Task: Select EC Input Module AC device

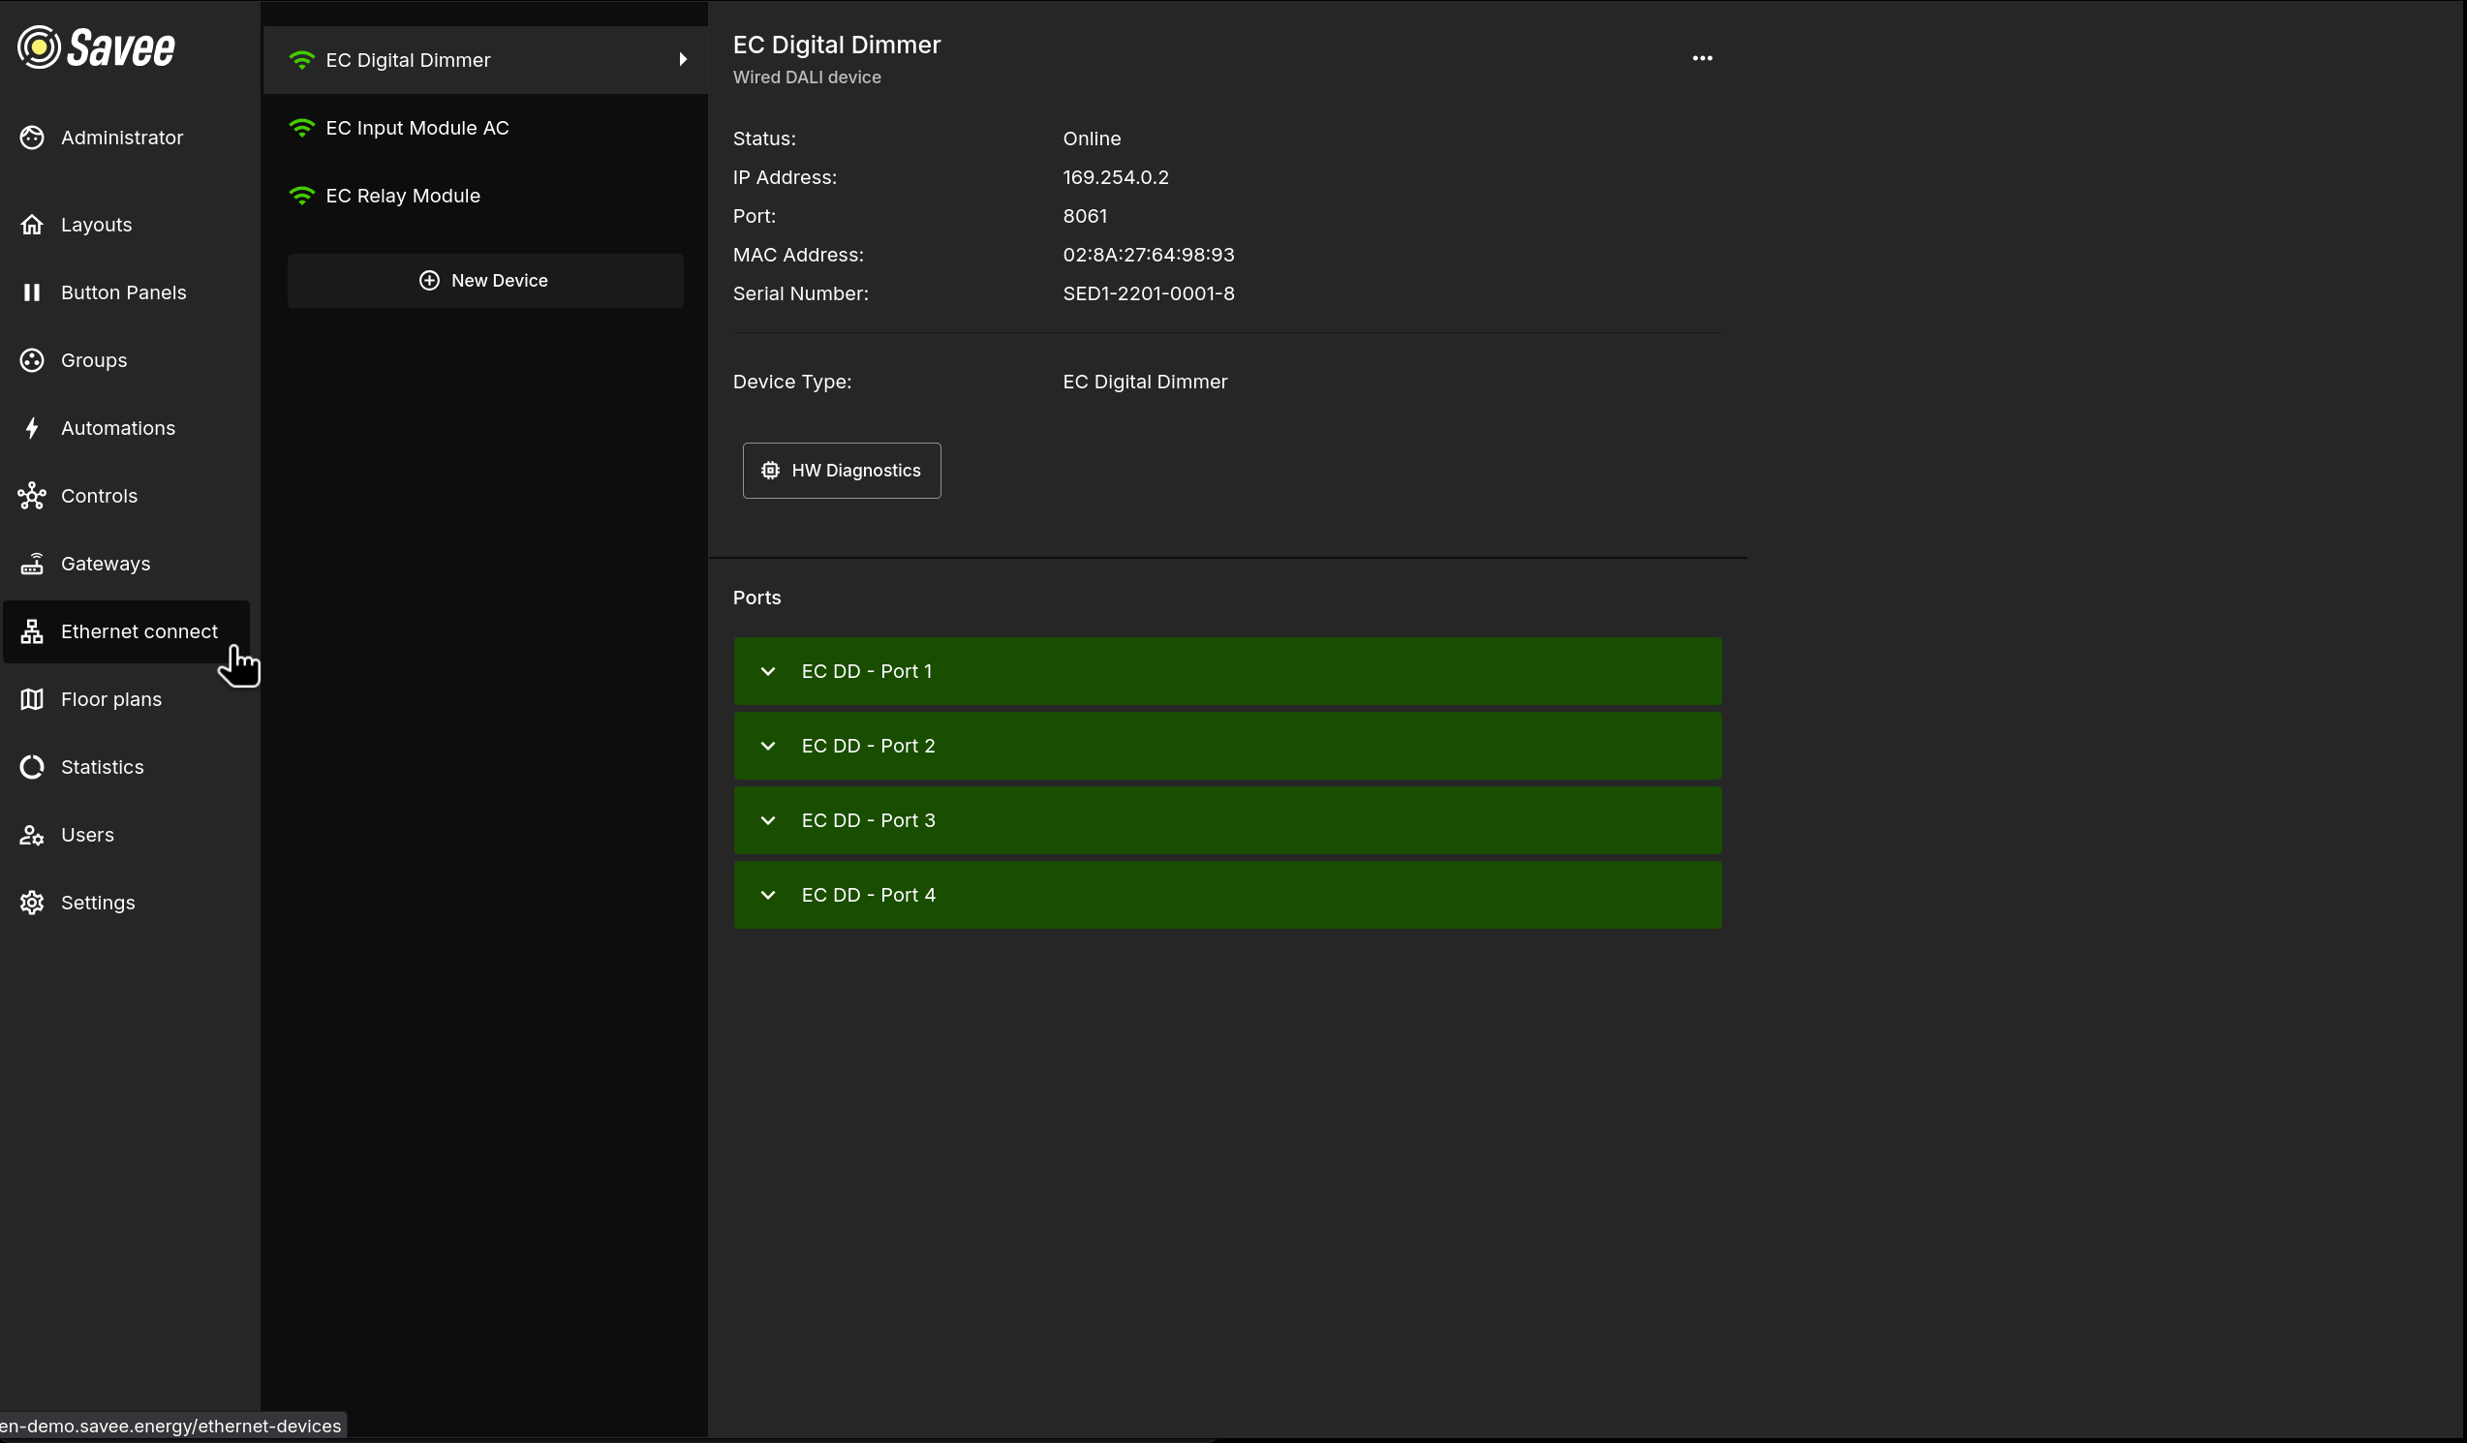Action: [x=417, y=128]
